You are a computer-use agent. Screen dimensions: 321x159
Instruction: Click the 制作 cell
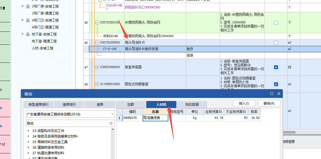203,49
